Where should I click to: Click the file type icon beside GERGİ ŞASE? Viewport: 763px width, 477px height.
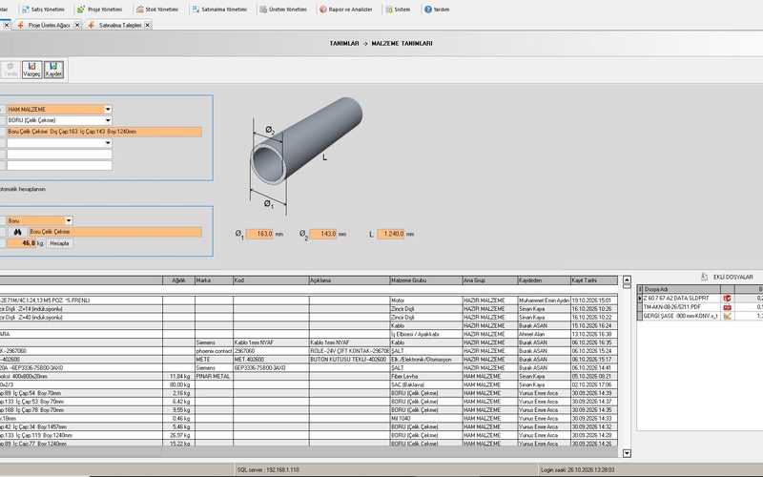click(x=727, y=316)
